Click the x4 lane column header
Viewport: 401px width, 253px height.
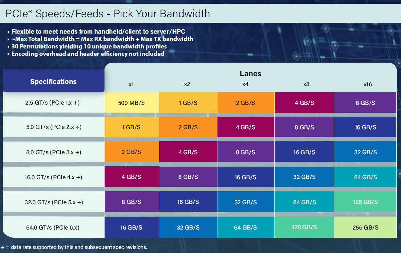click(245, 84)
